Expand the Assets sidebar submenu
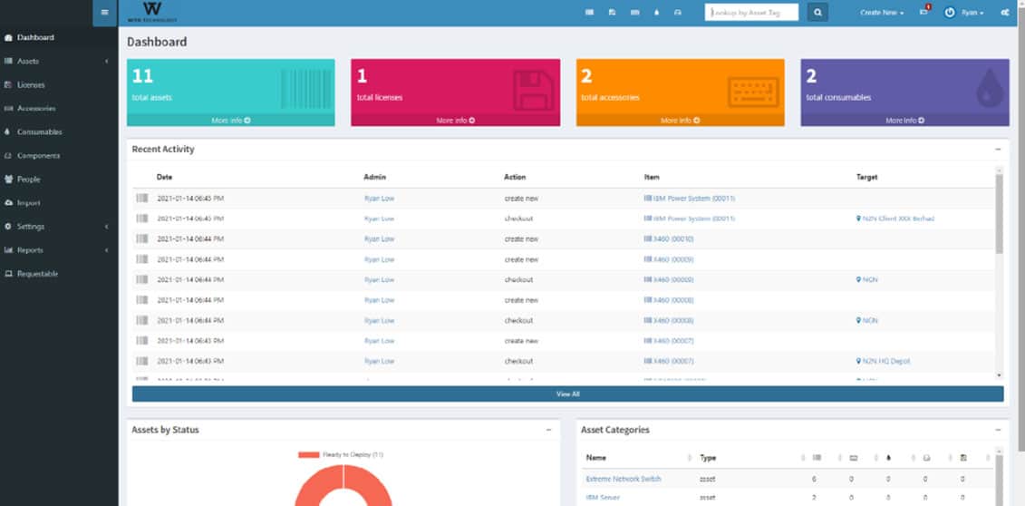 pos(106,62)
